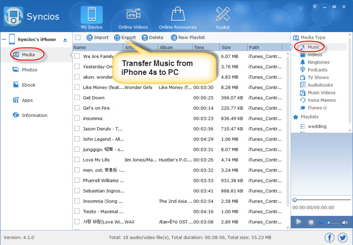The image size is (353, 245).
Task: Open the Toolkit tab
Action: [x=223, y=18]
